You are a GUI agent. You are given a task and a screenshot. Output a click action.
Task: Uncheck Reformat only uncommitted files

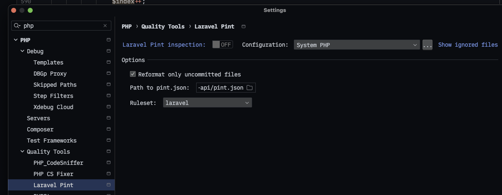point(133,74)
